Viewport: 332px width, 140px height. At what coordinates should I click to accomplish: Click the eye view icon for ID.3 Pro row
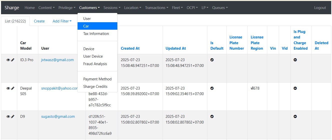[x=8, y=60]
